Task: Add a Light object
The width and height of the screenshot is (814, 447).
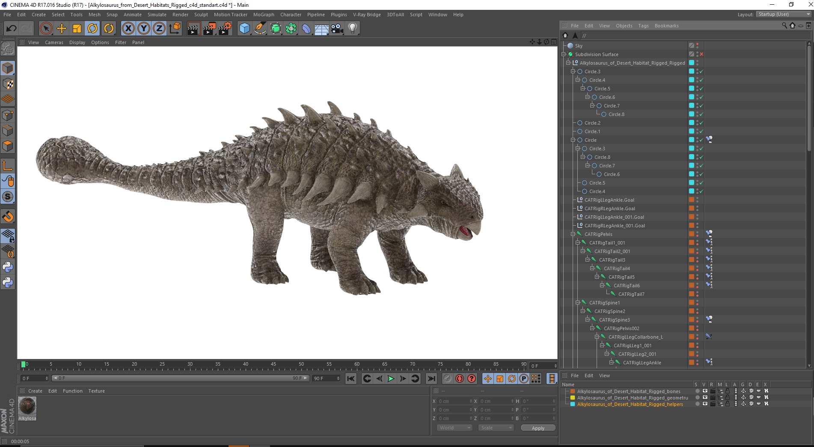Action: [353, 29]
